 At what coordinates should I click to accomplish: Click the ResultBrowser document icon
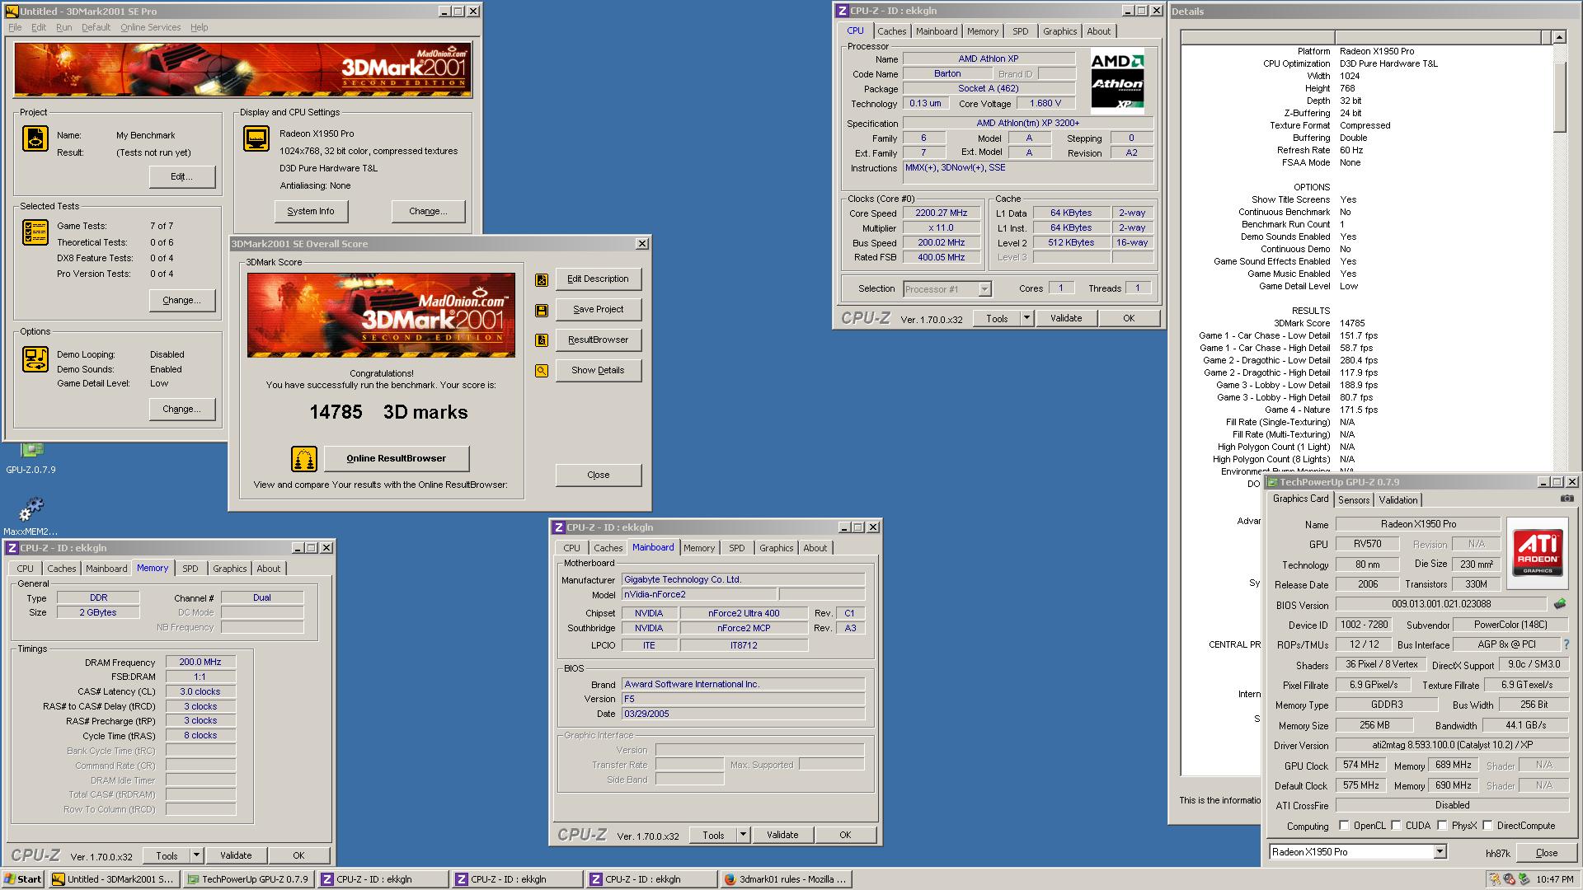pos(542,340)
